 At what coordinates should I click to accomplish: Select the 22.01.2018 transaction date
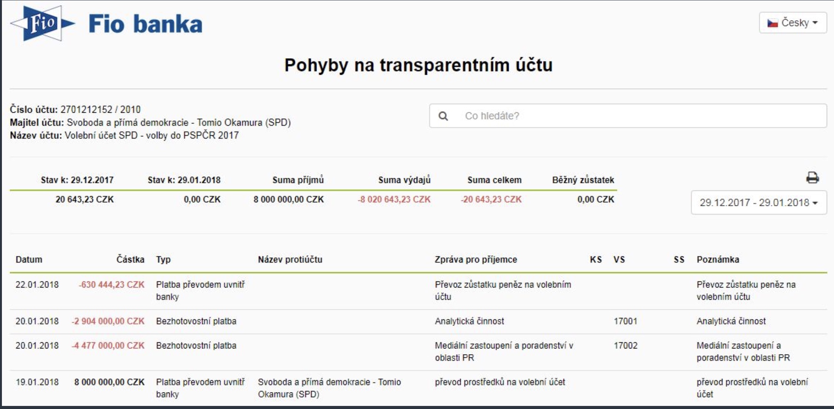pyautogui.click(x=37, y=285)
